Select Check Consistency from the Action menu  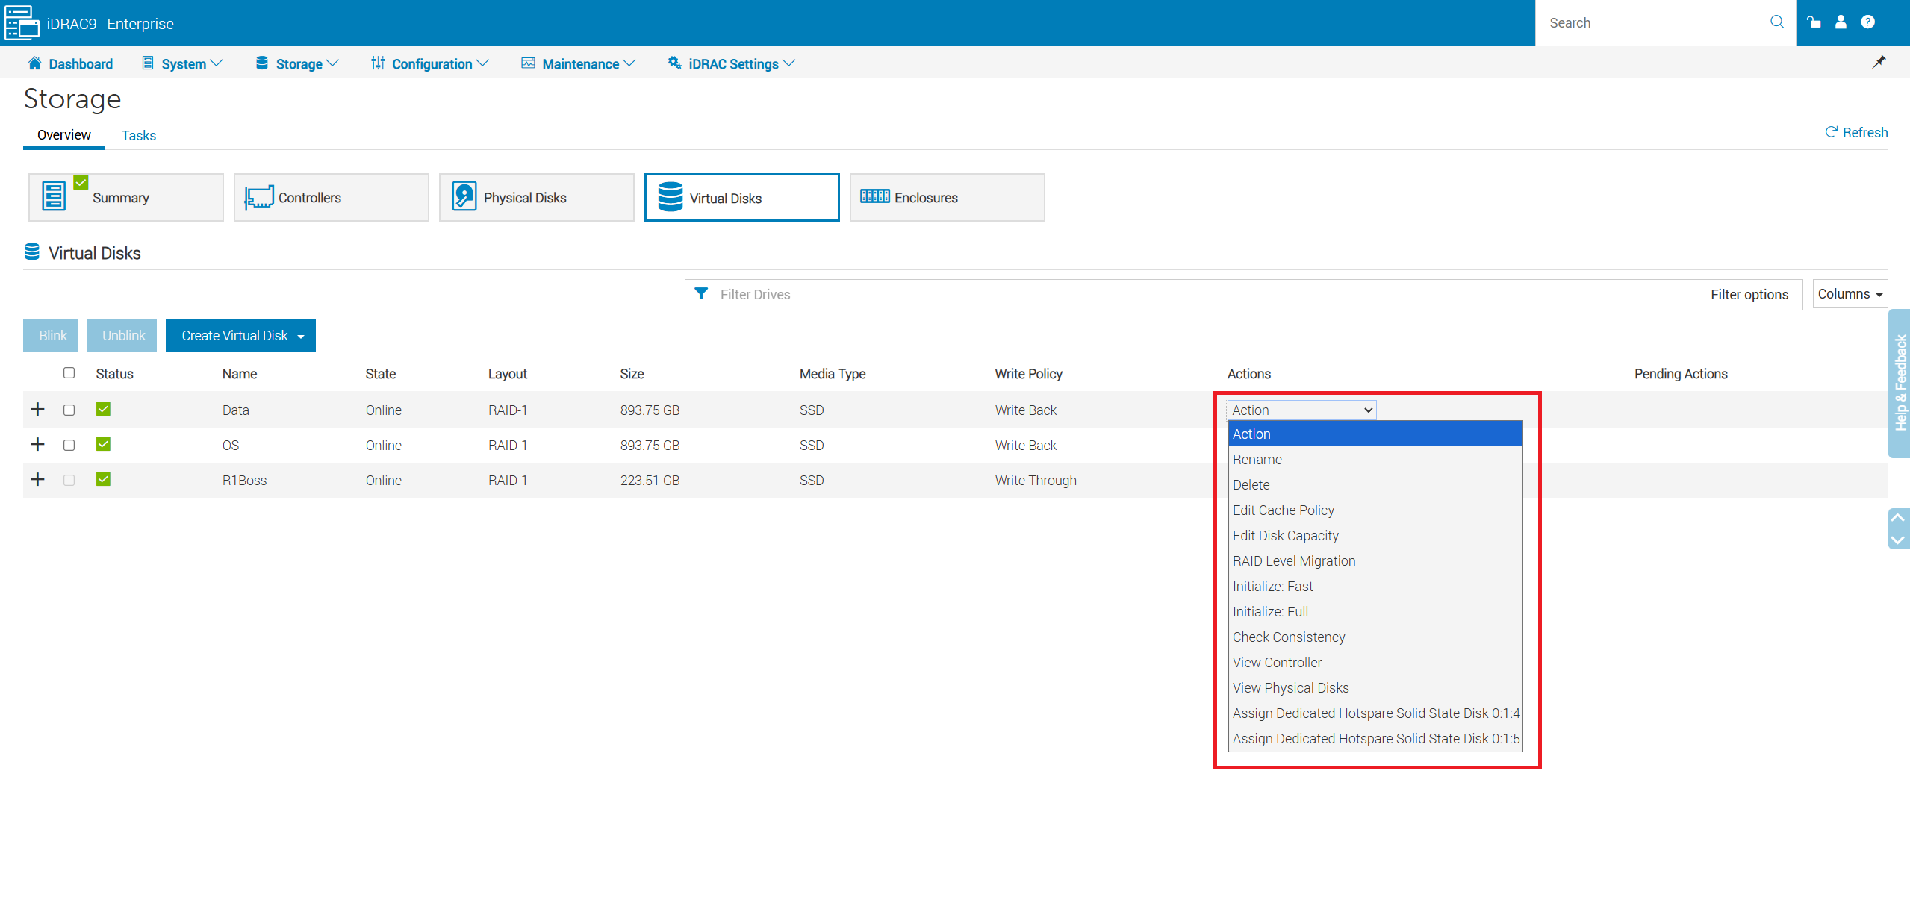1288,637
